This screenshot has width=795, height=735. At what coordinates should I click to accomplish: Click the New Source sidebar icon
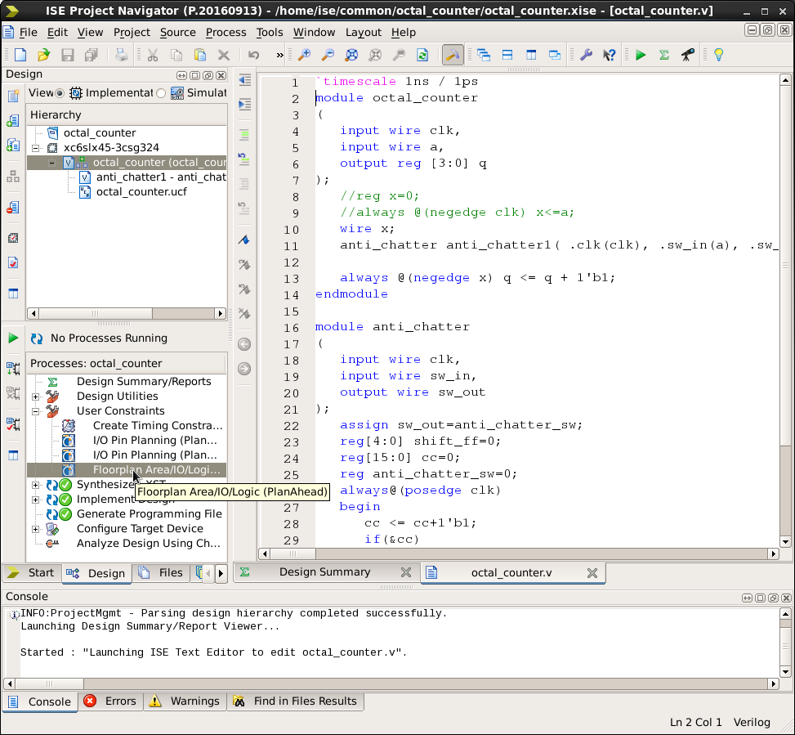[13, 95]
